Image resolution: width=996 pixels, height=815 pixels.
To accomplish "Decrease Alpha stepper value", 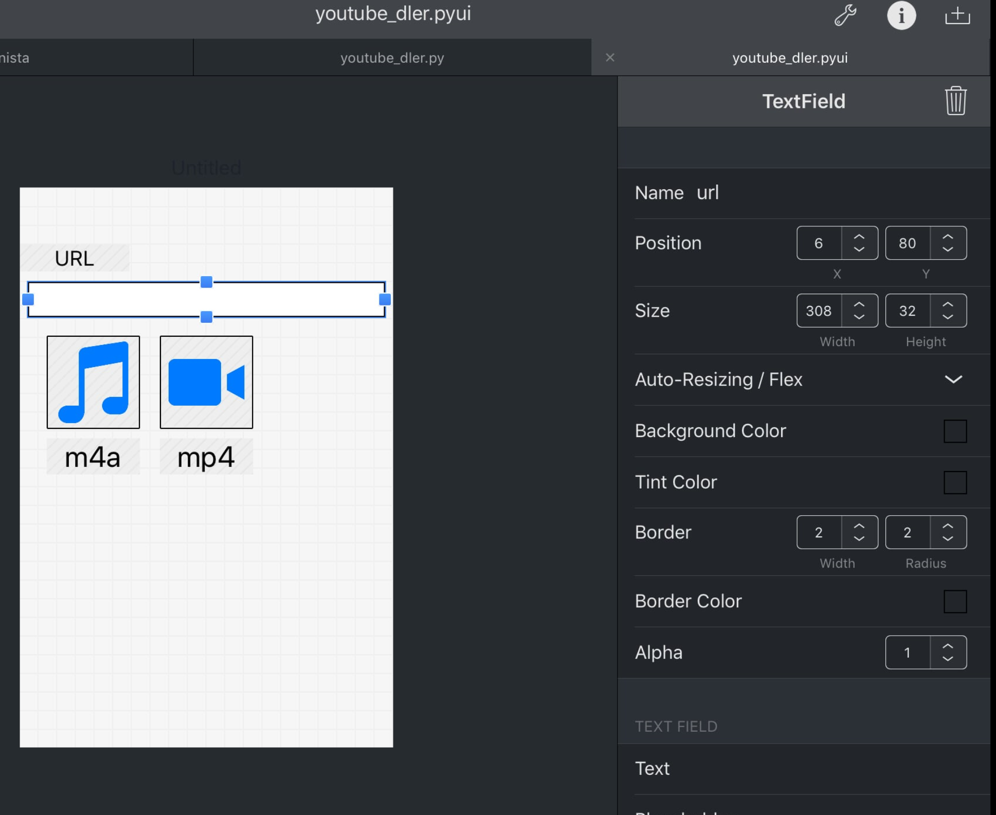I will [x=948, y=659].
